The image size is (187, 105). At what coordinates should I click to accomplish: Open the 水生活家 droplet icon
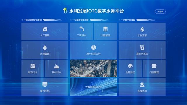(x=142, y=29)
